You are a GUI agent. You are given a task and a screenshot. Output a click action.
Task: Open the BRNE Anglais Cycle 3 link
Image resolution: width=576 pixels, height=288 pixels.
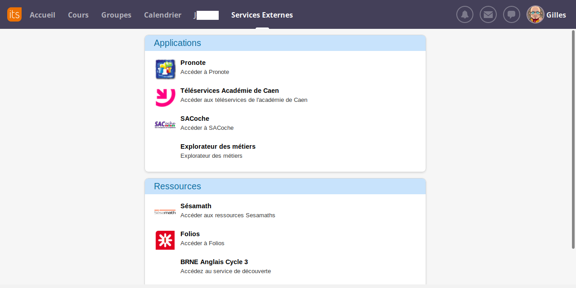click(214, 262)
